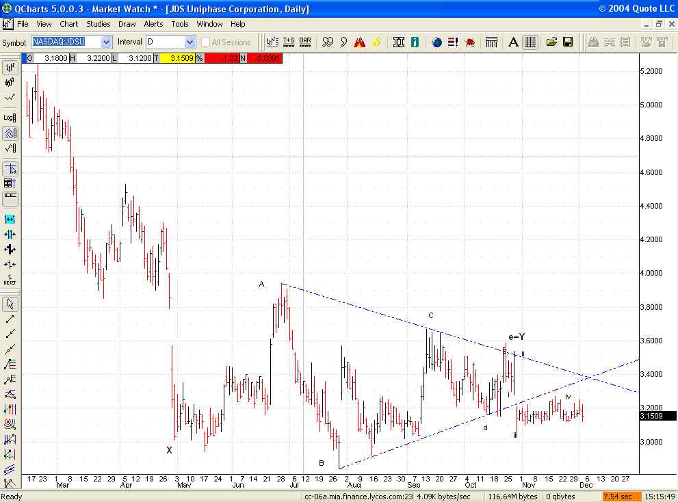Viewport: 678px width, 502px height.
Task: Click the globe icon in toolbar
Action: coord(437,42)
